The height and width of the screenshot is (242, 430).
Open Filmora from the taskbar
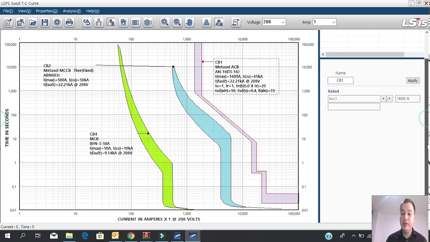(162, 236)
